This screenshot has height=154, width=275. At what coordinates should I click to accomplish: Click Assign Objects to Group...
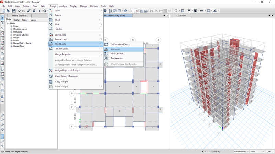click(76, 70)
